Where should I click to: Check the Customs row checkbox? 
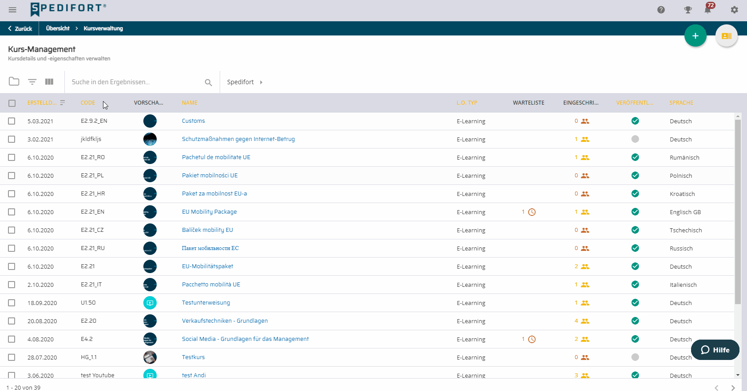point(12,121)
